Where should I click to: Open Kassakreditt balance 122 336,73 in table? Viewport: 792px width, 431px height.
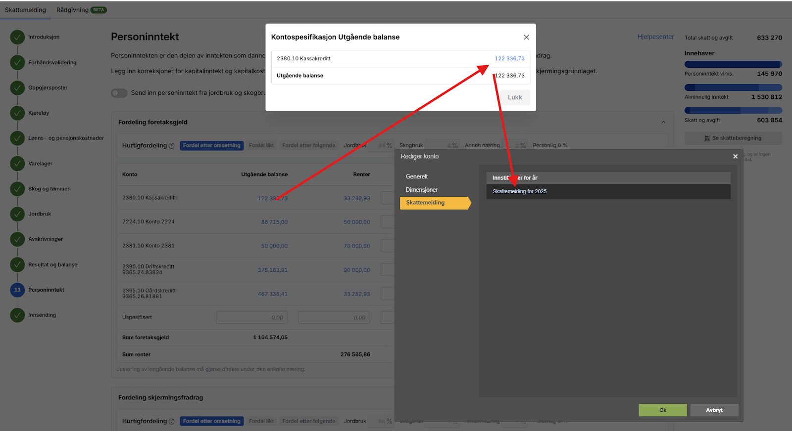[x=272, y=198]
